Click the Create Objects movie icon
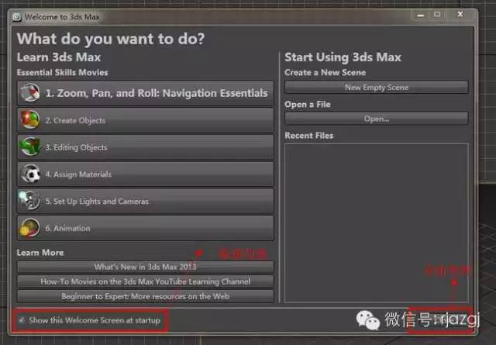The height and width of the screenshot is (345, 496). [30, 120]
